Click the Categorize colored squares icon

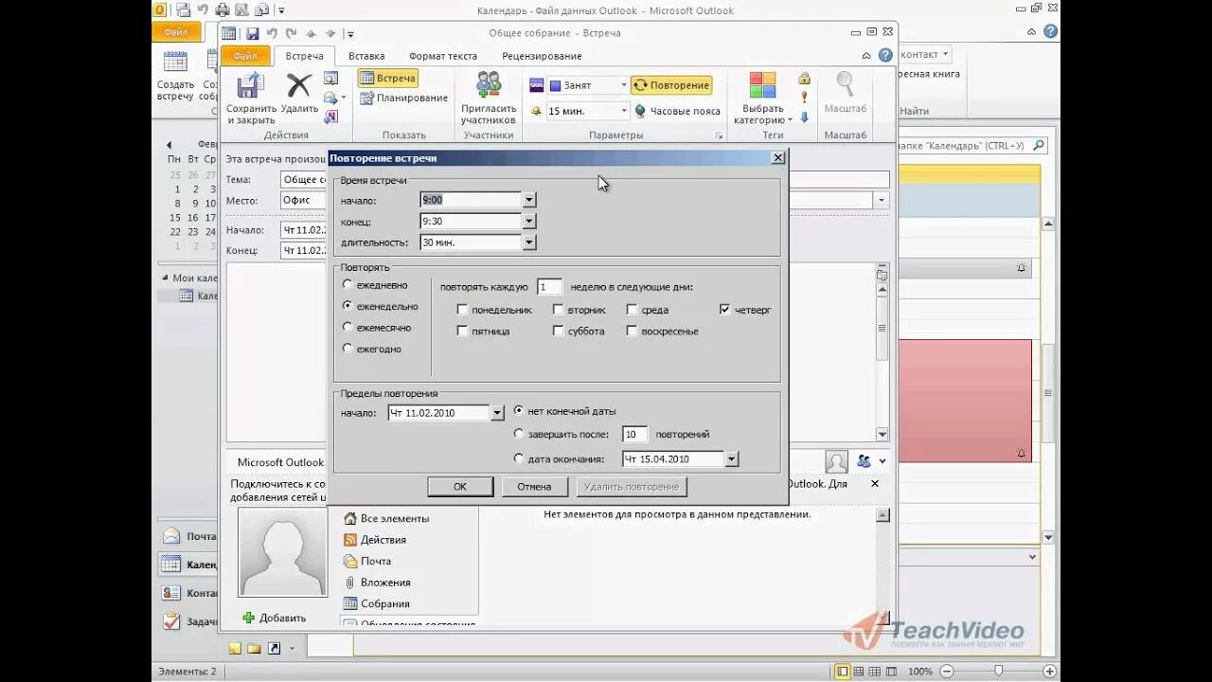tap(762, 85)
